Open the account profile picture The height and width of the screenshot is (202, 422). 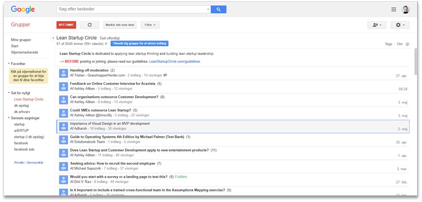tap(405, 9)
